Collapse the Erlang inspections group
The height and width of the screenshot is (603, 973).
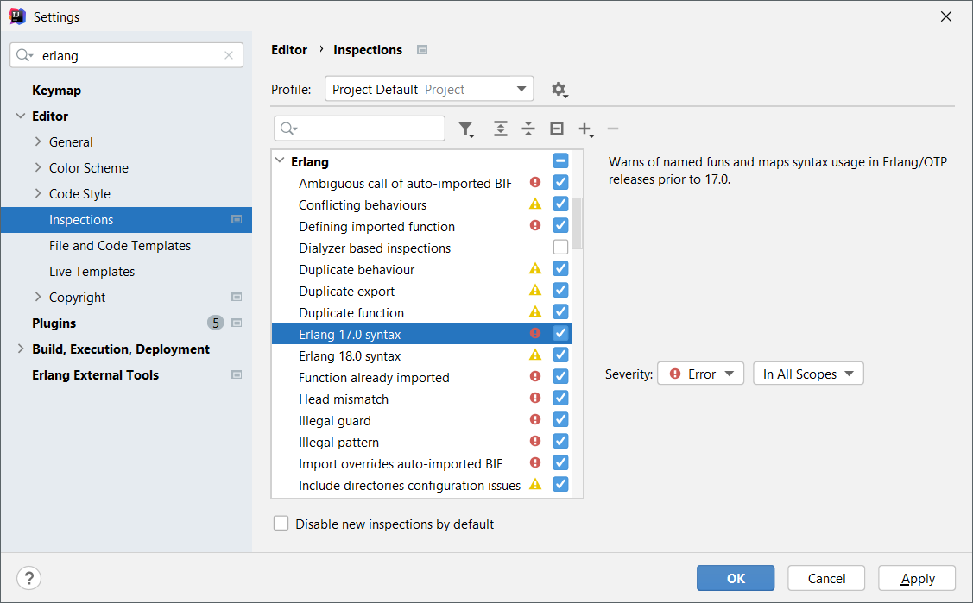[280, 161]
